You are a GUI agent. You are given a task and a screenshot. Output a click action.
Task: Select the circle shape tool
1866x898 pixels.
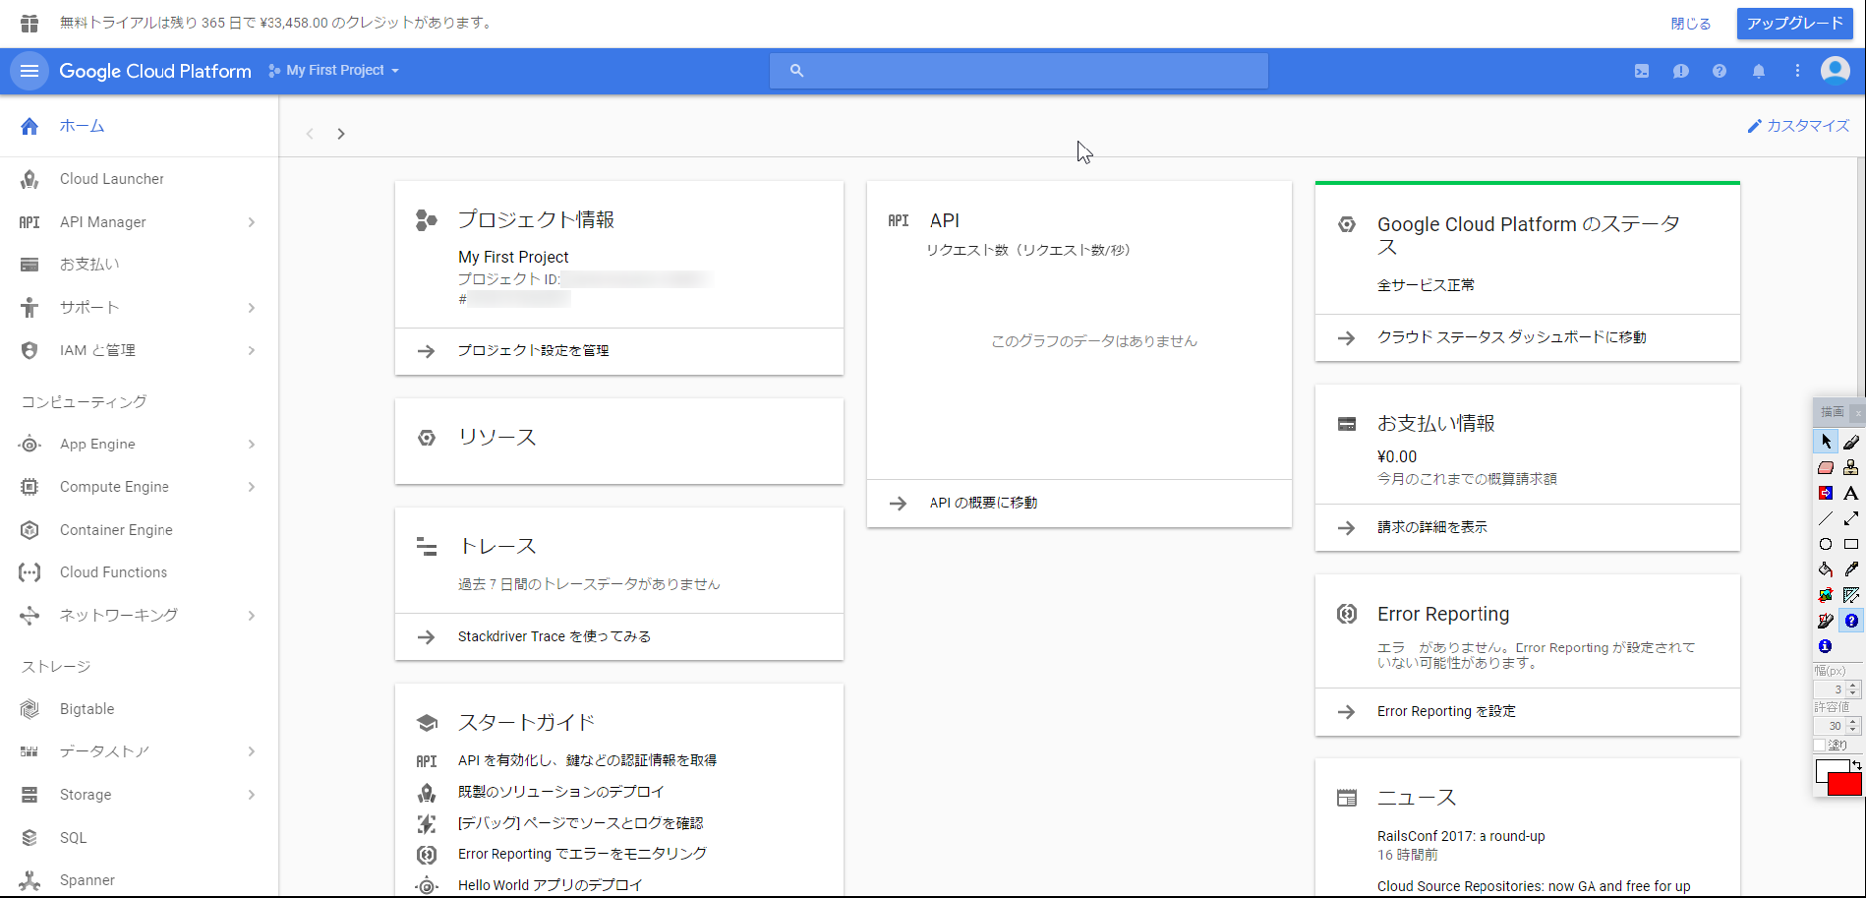click(1826, 544)
